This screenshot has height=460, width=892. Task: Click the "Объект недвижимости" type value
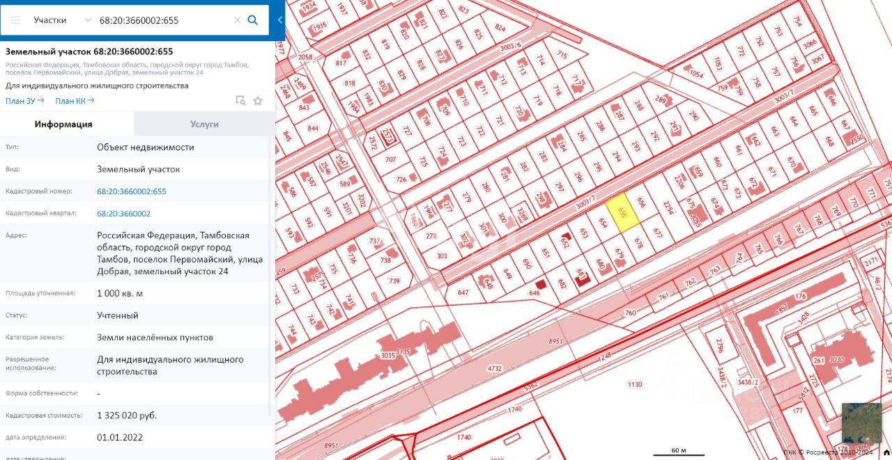[146, 148]
